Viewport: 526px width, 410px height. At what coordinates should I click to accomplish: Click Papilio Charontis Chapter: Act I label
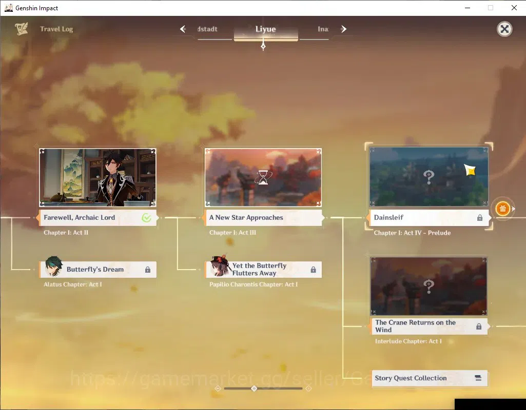(254, 284)
